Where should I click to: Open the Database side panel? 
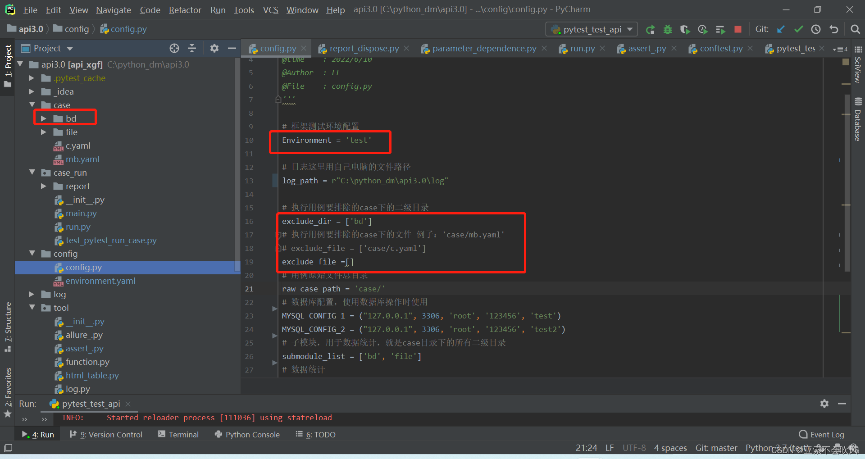click(858, 119)
